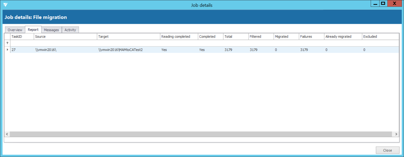
Task: Expand the row indicator arrow for task 27
Action: pyautogui.click(x=7, y=50)
